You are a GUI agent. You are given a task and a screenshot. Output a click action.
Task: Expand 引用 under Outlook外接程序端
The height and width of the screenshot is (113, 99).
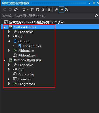point(9,69)
